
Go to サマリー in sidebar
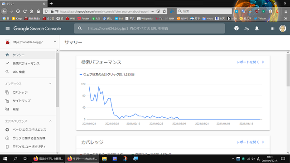point(28,55)
